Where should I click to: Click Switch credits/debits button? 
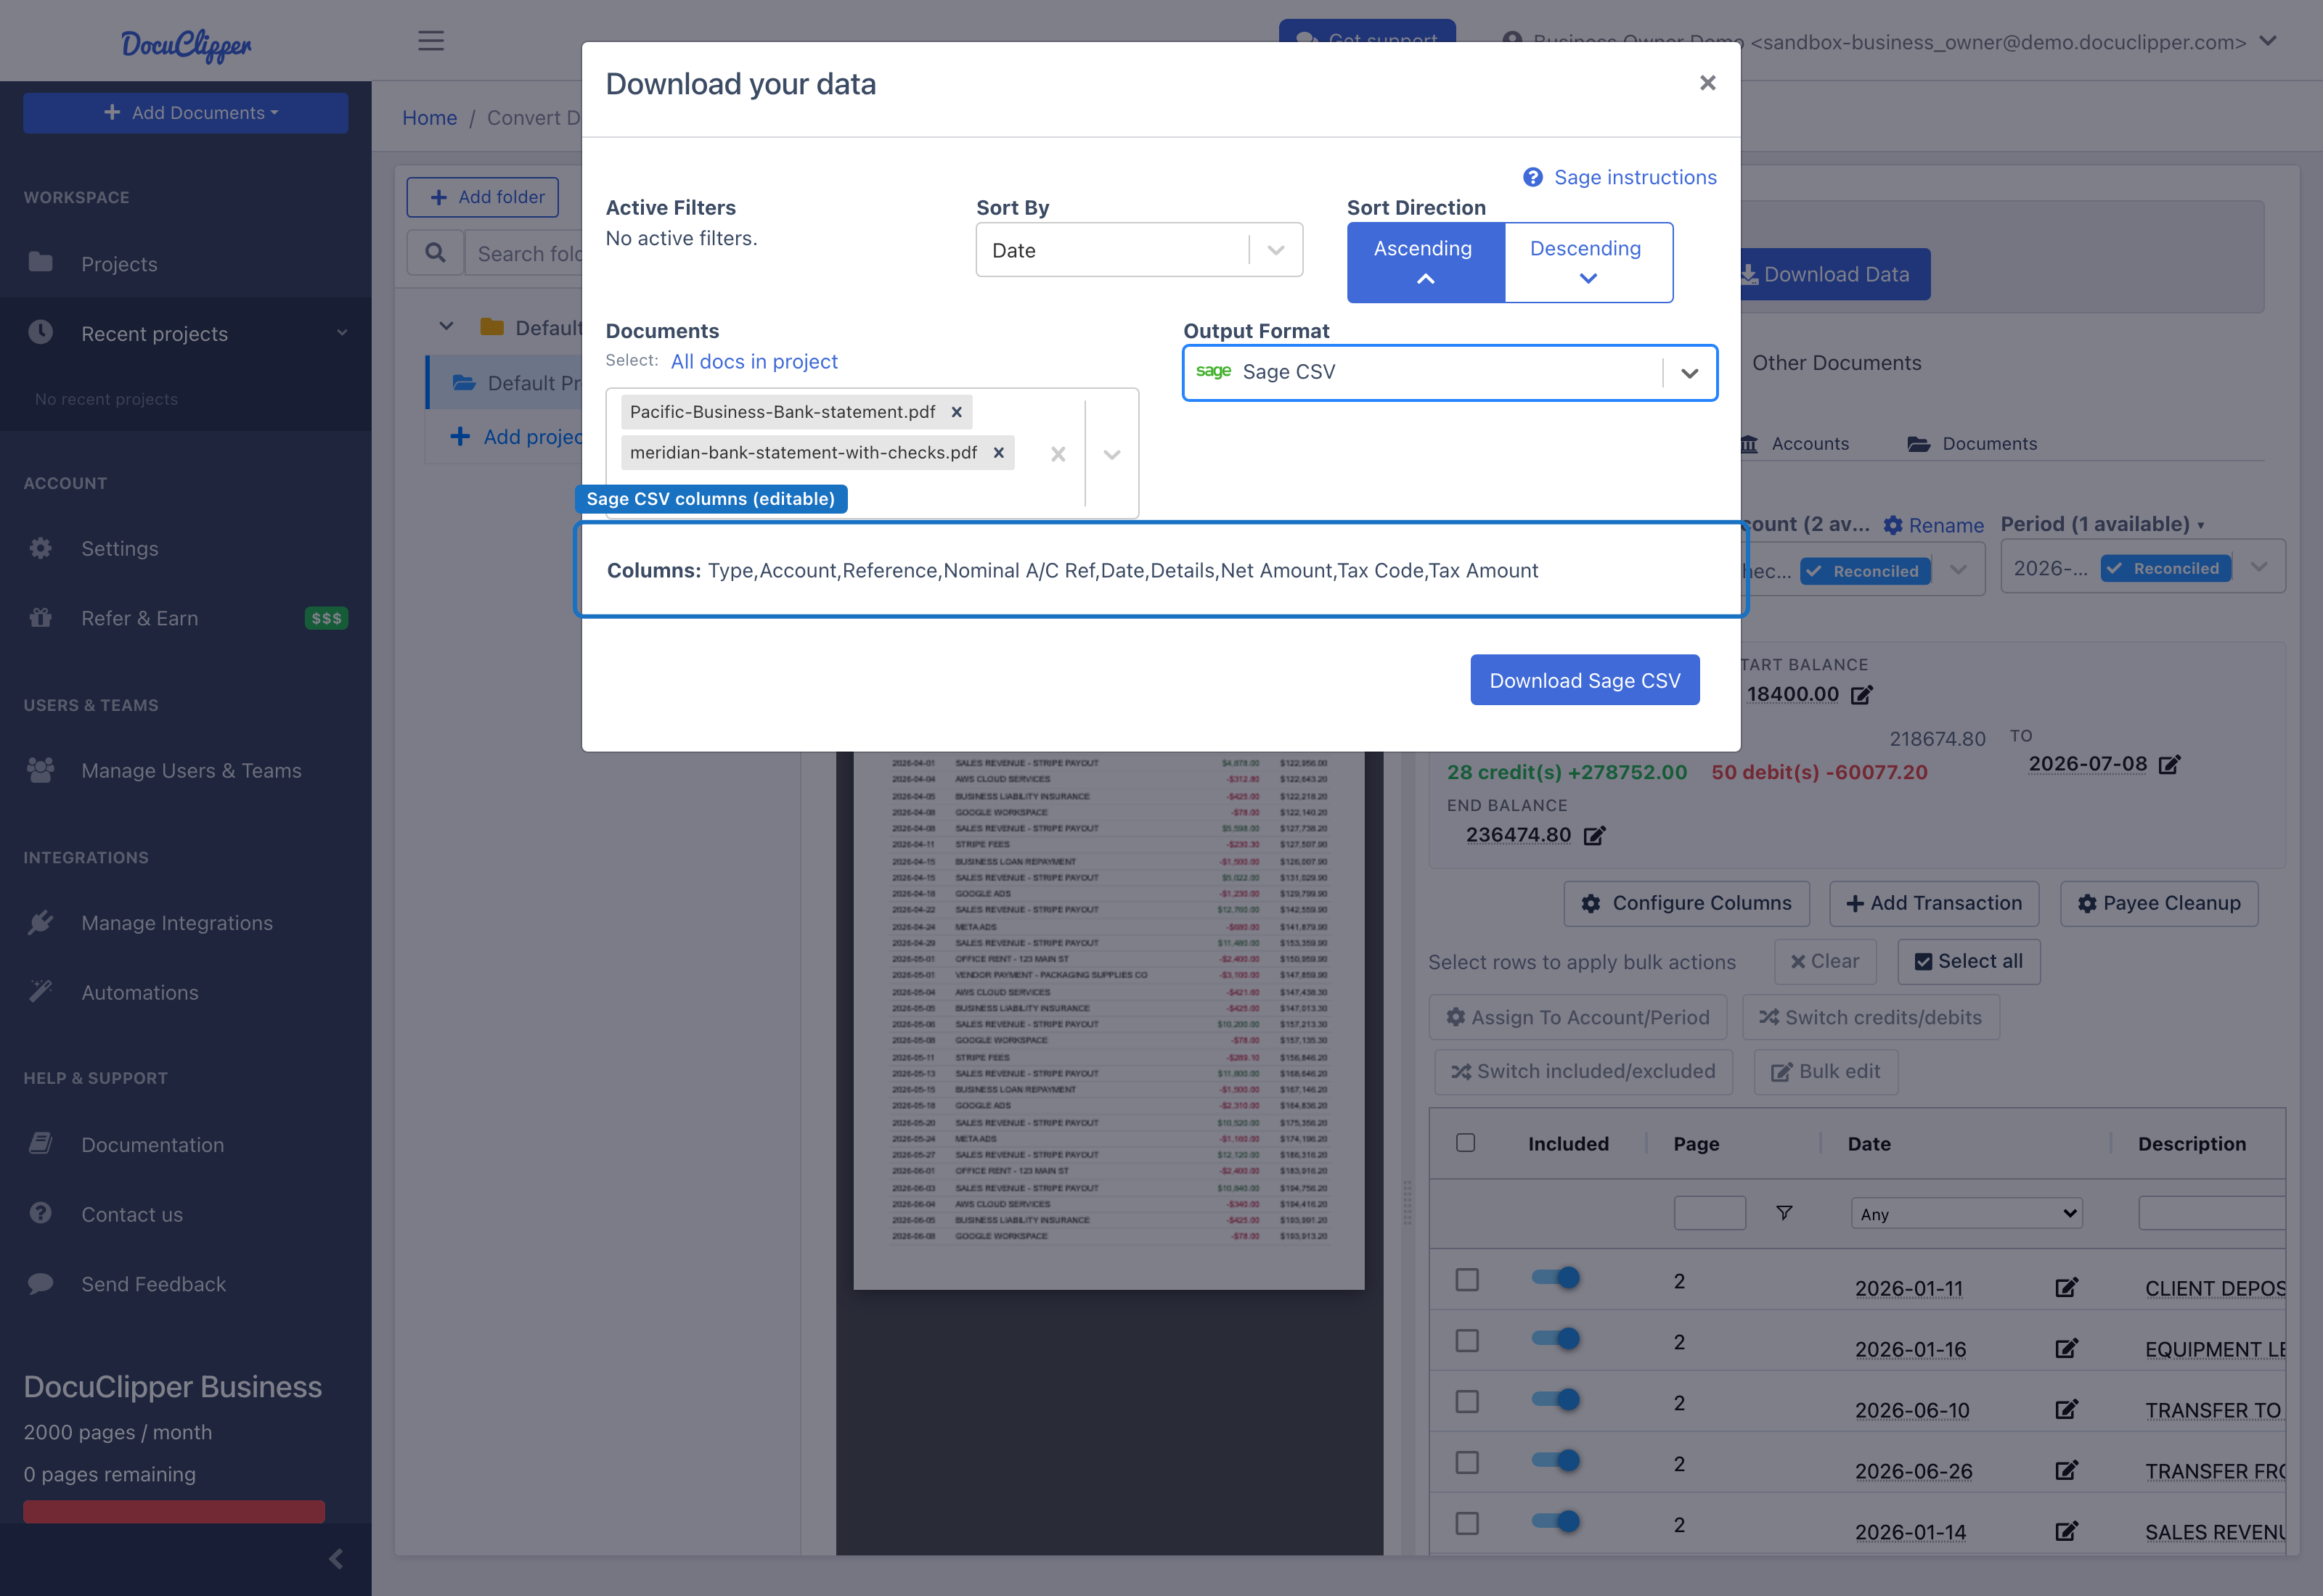[x=1870, y=1017]
